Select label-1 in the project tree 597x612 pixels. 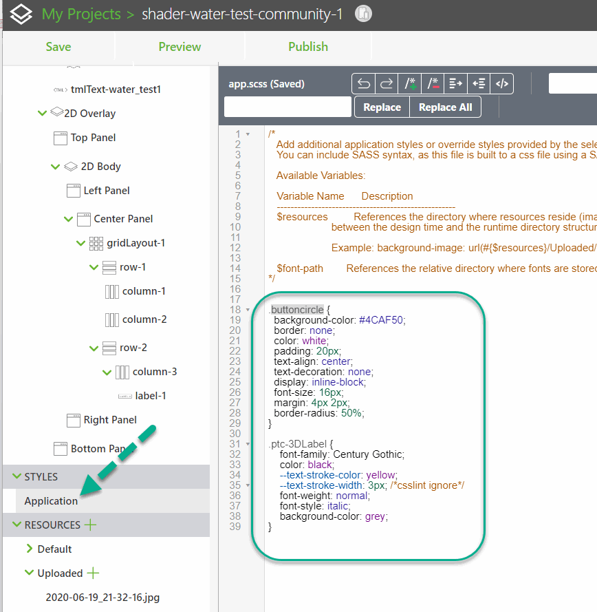coord(150,396)
